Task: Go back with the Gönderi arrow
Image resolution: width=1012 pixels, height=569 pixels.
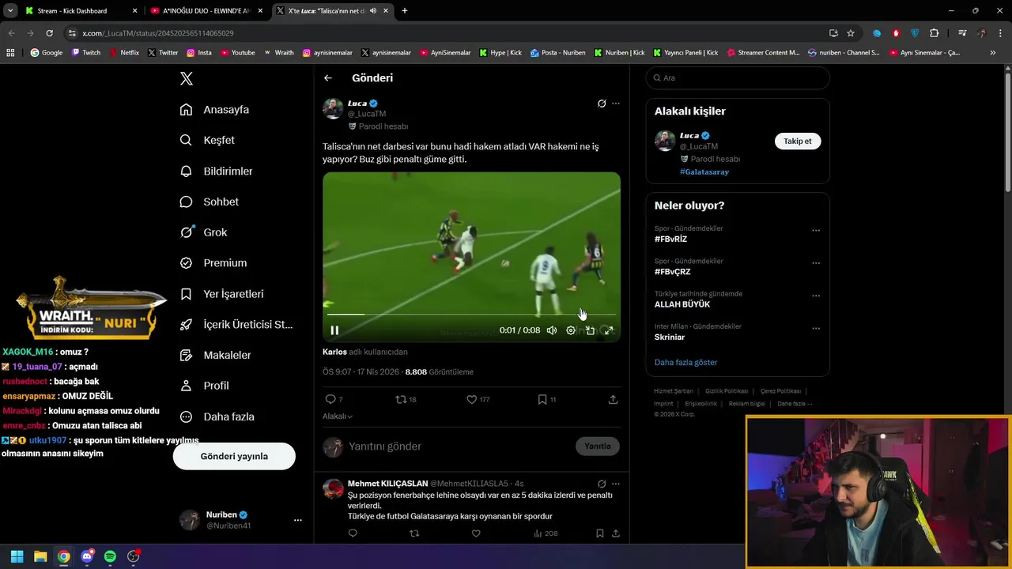Action: point(328,78)
